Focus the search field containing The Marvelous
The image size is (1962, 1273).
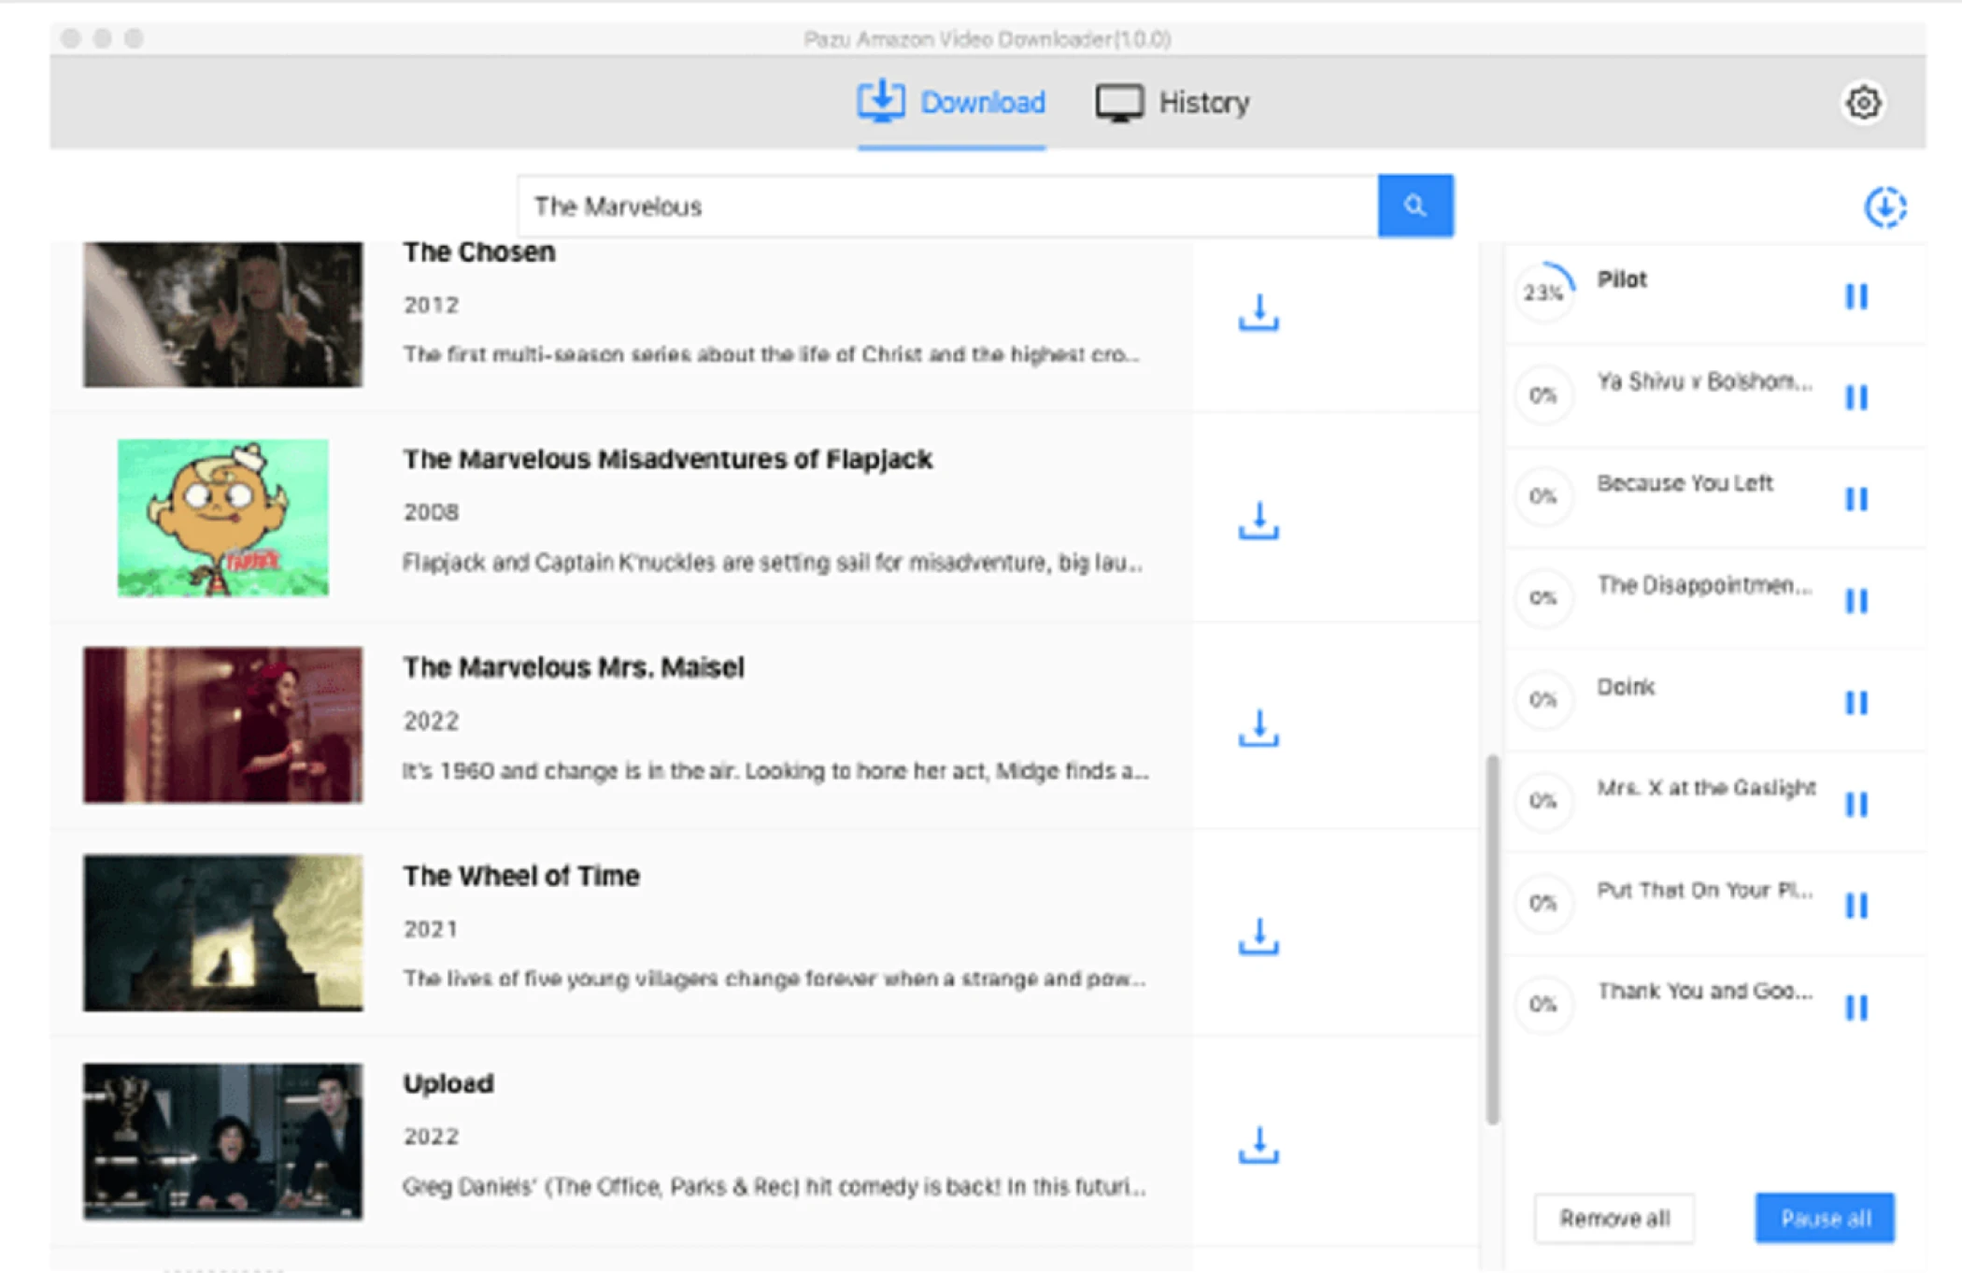point(947,206)
